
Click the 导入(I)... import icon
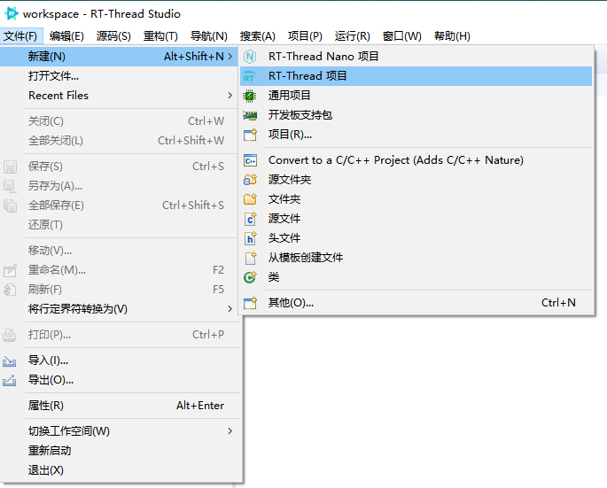(x=9, y=361)
